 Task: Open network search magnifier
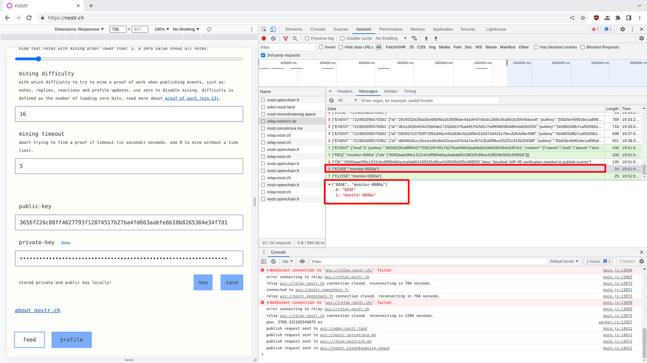click(x=295, y=38)
